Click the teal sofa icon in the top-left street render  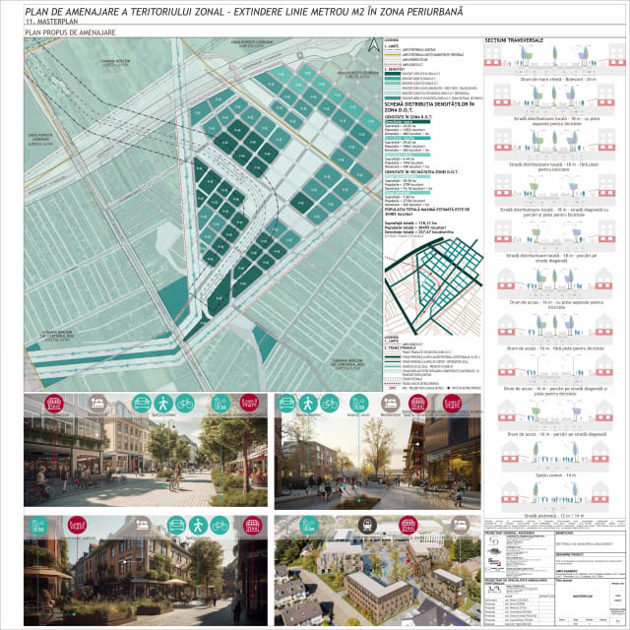click(x=142, y=404)
